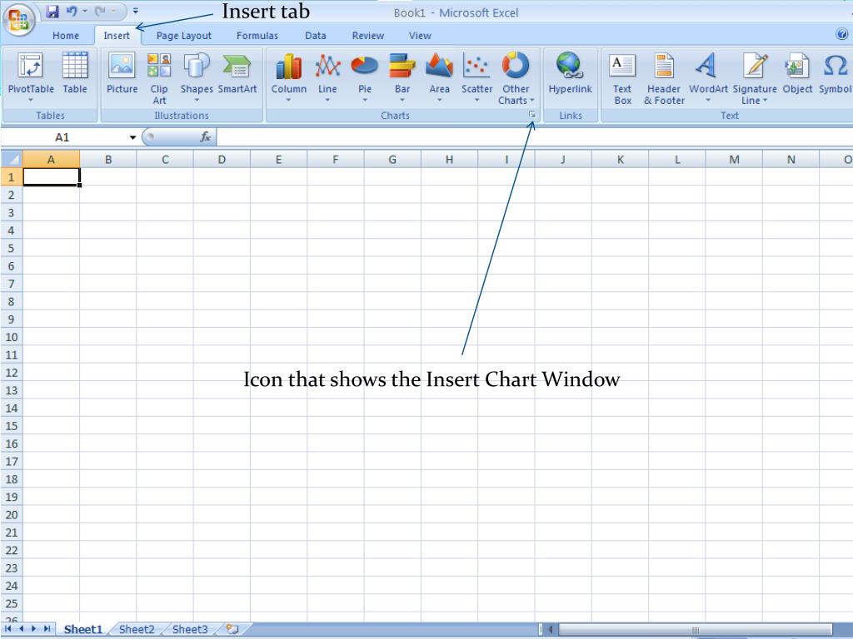Go to next sheet navigation arrow
This screenshot has height=639, width=853.
pyautogui.click(x=33, y=629)
